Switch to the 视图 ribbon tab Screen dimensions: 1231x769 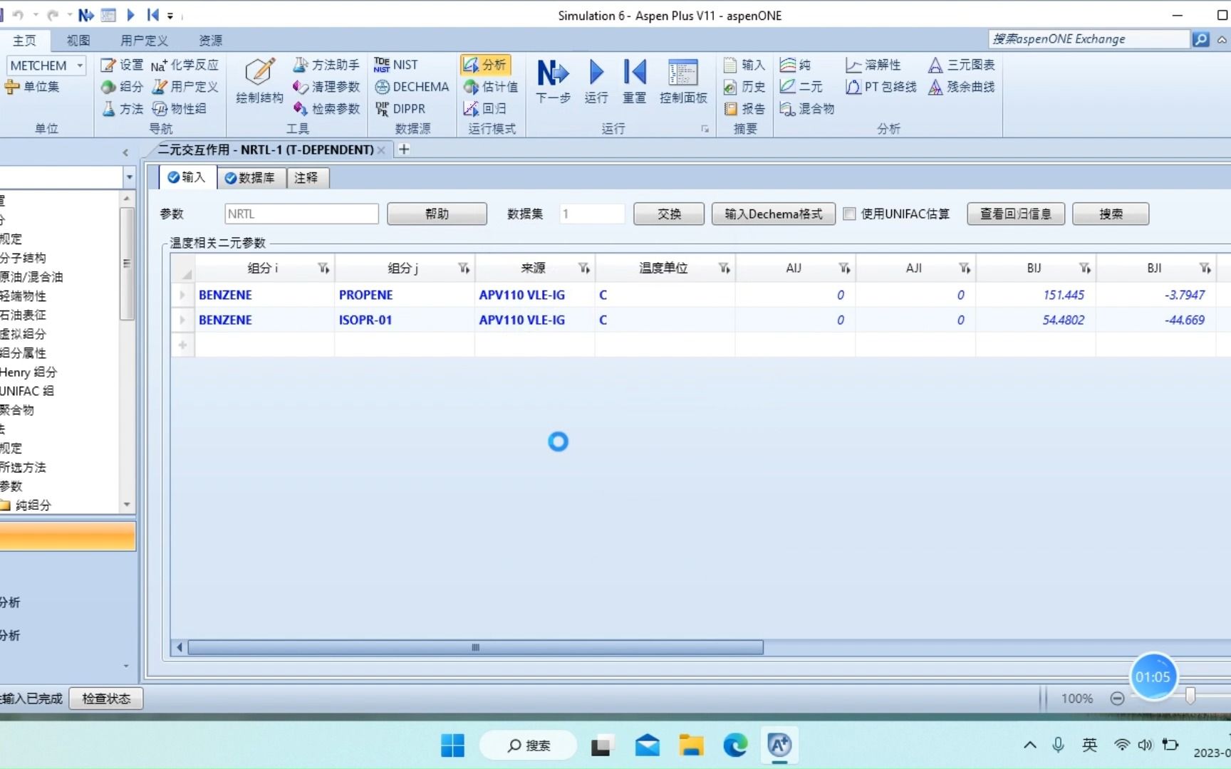78,41
